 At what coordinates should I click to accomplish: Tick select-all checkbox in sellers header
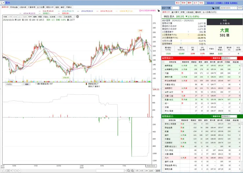pyautogui.click(x=163, y=120)
